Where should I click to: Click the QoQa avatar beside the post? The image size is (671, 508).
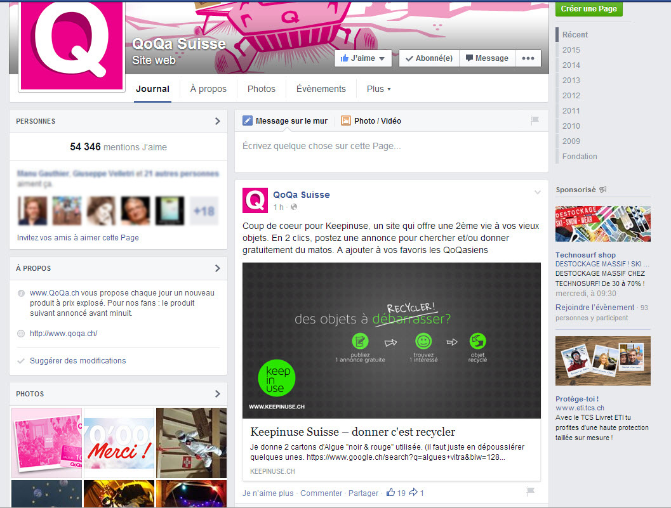255,200
